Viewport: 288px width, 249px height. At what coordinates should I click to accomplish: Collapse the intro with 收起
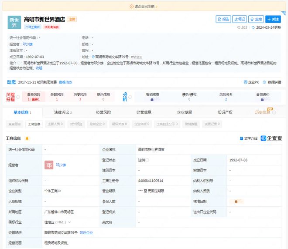(x=39, y=68)
